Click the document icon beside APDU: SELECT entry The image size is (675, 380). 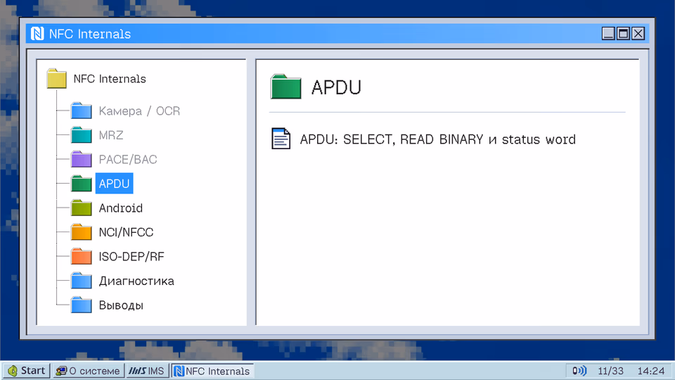tap(281, 139)
